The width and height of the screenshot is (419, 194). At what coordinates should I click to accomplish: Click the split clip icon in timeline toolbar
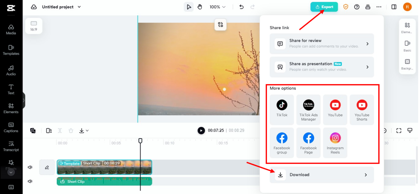point(49,131)
